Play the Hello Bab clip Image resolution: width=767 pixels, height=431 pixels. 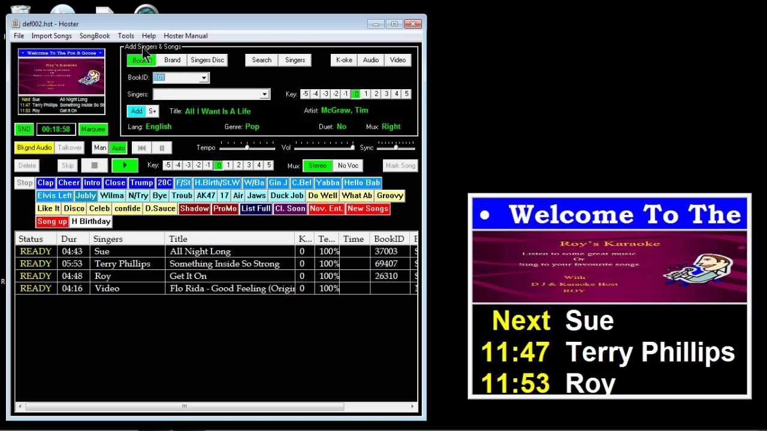coord(362,183)
